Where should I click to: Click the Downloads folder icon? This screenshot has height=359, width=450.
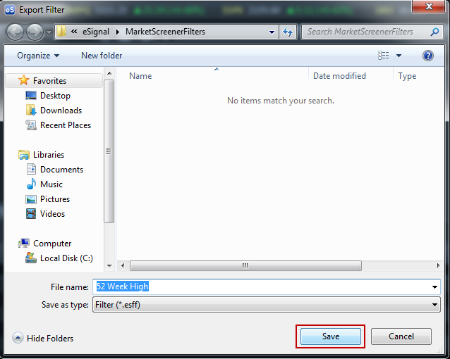[31, 110]
